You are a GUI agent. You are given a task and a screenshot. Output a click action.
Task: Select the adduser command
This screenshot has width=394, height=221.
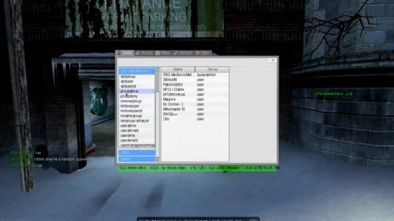point(137,82)
